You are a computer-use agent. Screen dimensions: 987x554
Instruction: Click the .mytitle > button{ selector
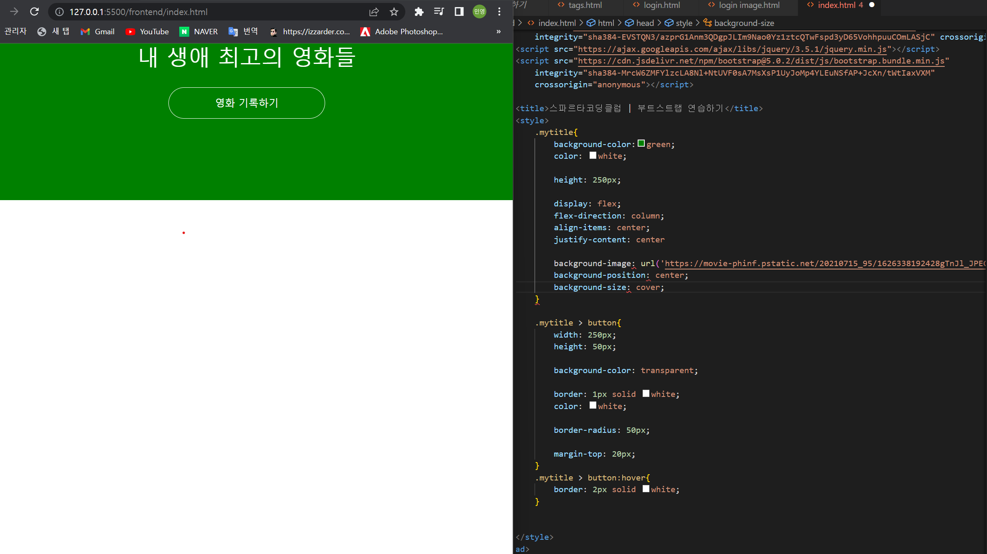(578, 323)
